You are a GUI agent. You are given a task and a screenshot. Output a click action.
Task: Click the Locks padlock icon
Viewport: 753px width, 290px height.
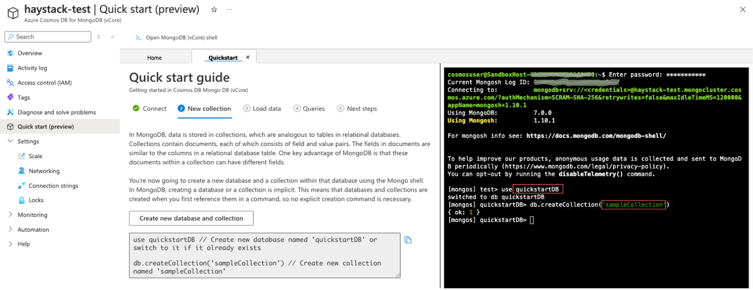coord(21,200)
